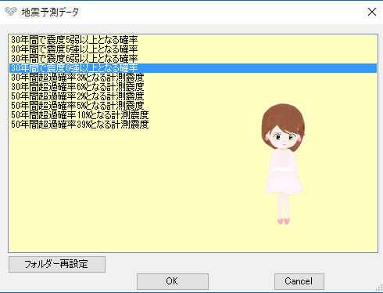
Task: Select 50年間超過確率10%となる計測震度
Action: 193,115
